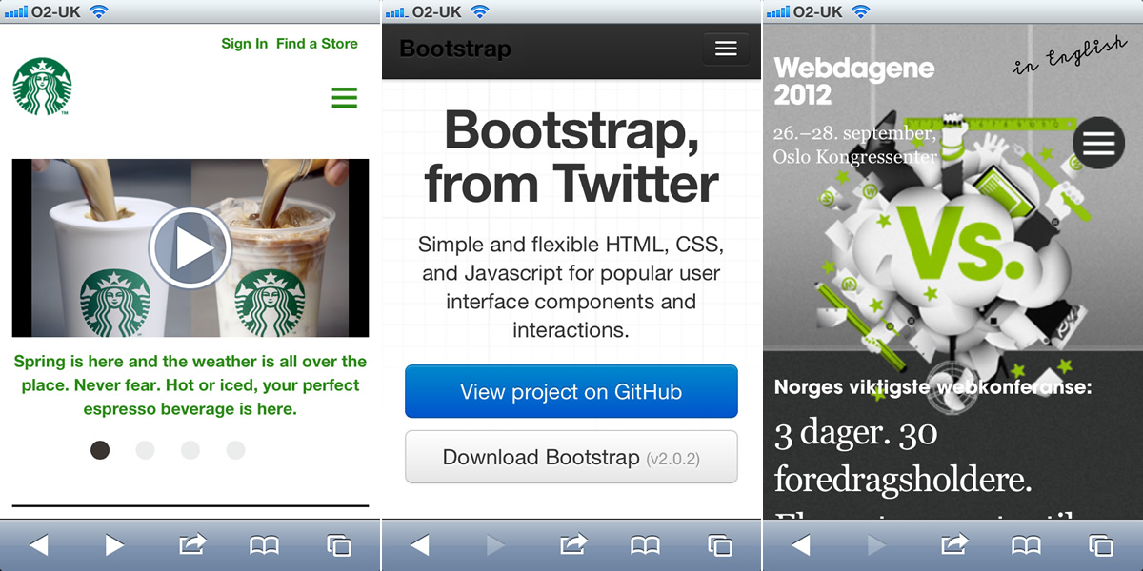Open the tabs view under the Bootstrap page

click(720, 545)
